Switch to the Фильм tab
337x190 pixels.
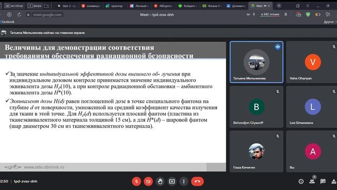pyautogui.click(x=212, y=6)
